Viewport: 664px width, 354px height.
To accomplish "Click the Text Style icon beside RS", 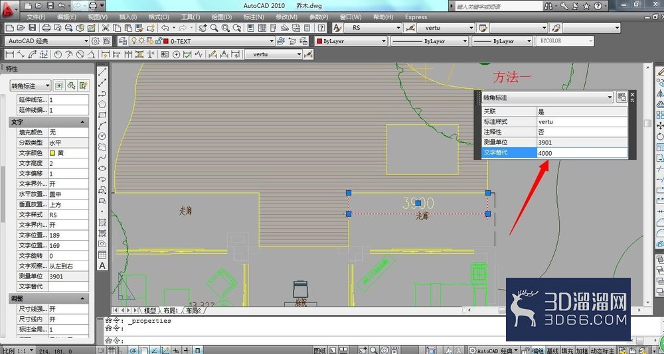I will 337,28.
